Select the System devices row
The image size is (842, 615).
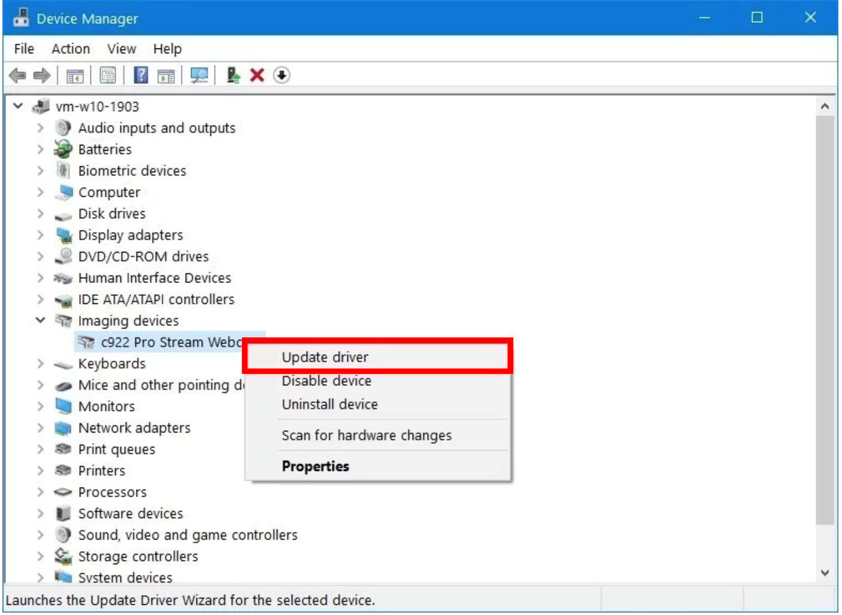[125, 578]
